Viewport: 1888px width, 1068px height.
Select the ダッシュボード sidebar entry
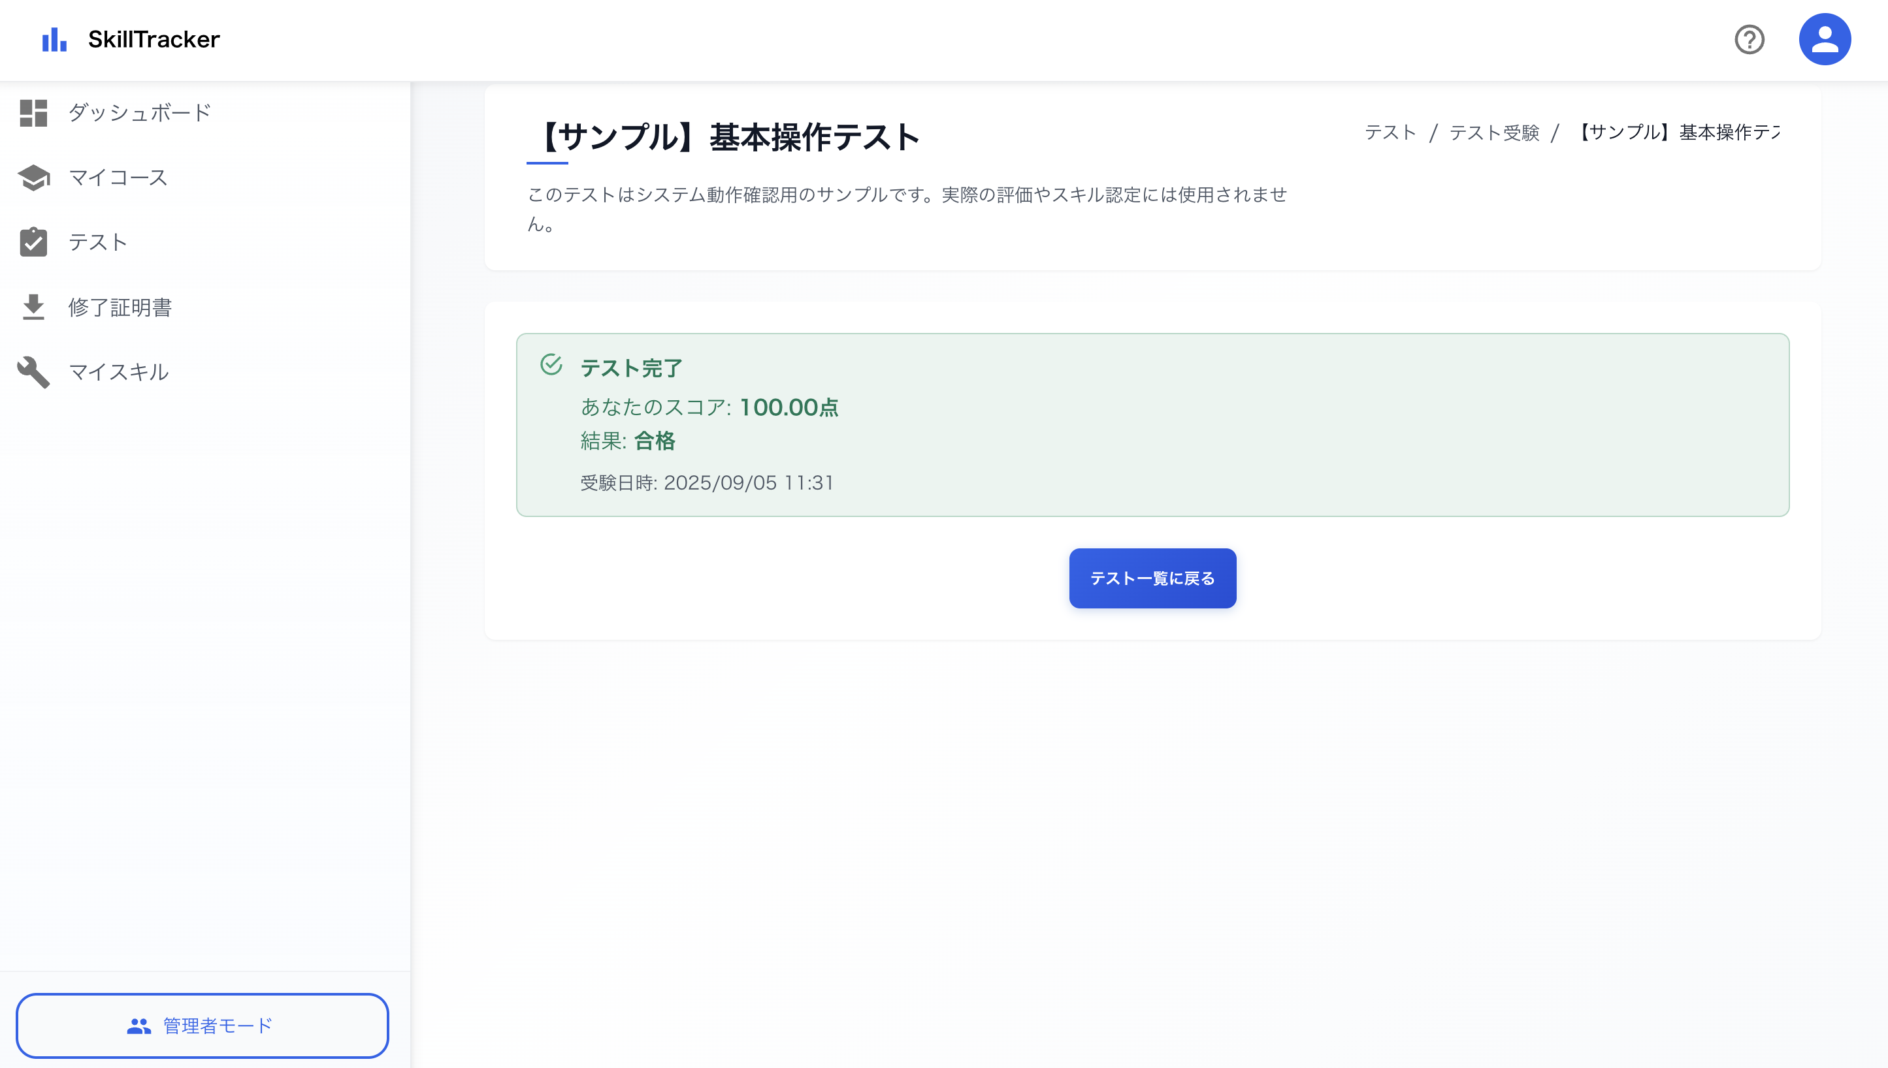tap(138, 113)
